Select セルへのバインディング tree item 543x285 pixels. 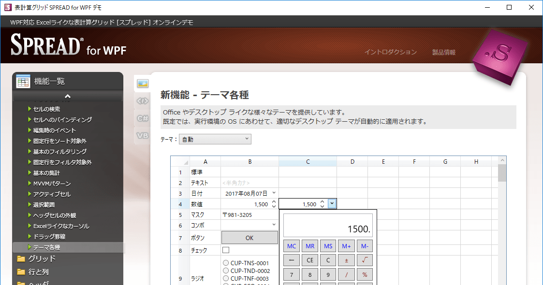(62, 120)
